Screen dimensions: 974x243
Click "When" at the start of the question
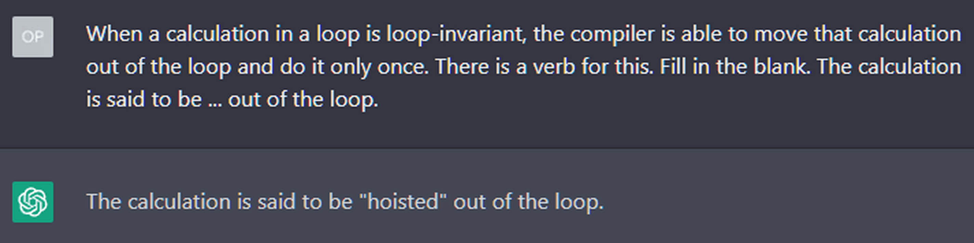(115, 34)
